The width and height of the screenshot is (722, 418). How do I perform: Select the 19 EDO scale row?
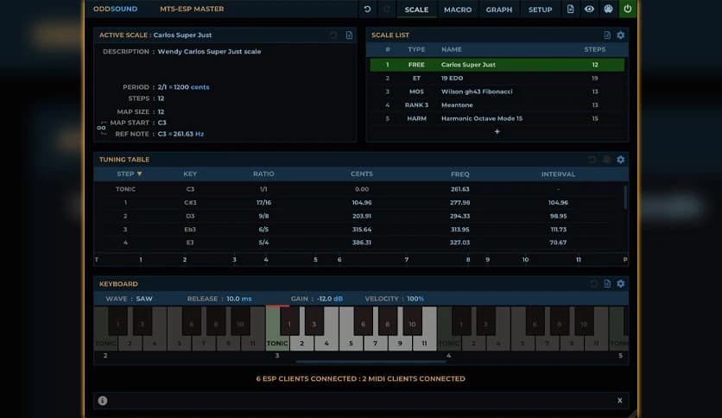tap(497, 79)
